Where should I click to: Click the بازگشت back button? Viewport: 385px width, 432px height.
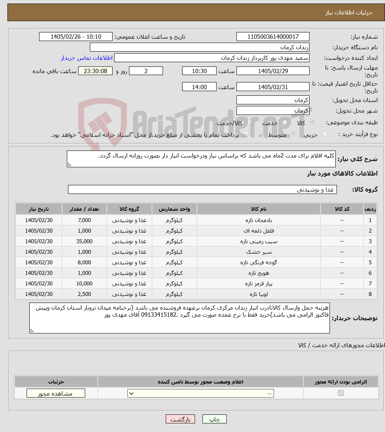[x=180, y=419]
